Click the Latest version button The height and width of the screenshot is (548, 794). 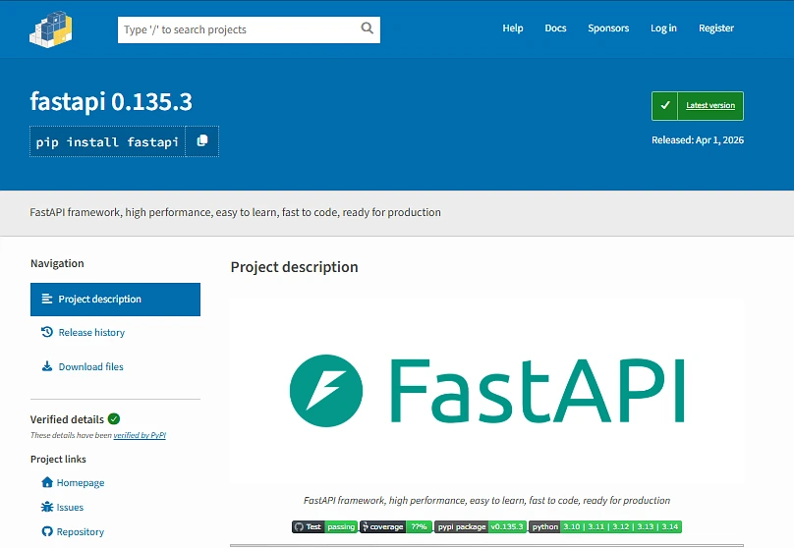tap(698, 106)
